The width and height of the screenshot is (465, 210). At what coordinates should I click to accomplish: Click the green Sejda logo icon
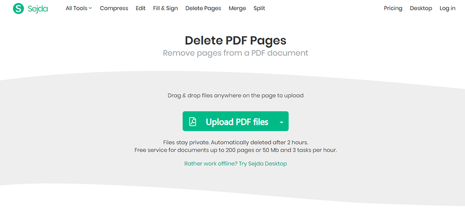[18, 8]
